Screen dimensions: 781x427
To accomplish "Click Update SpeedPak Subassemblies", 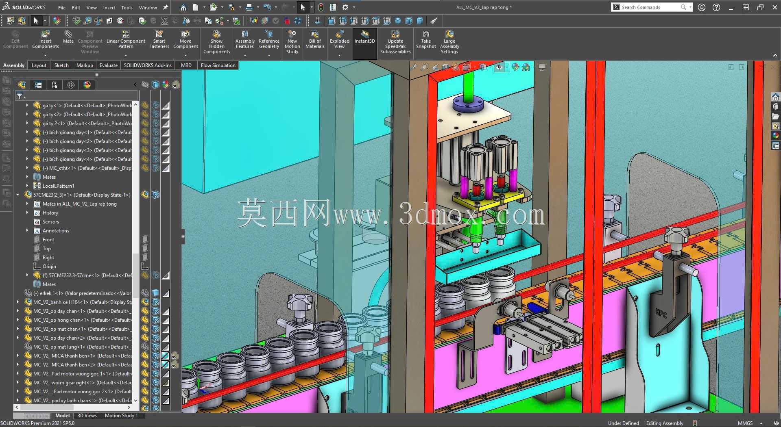I will (395, 42).
